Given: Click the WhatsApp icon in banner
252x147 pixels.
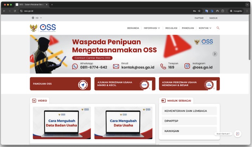Looking at the screenshot, I should point(75,66).
